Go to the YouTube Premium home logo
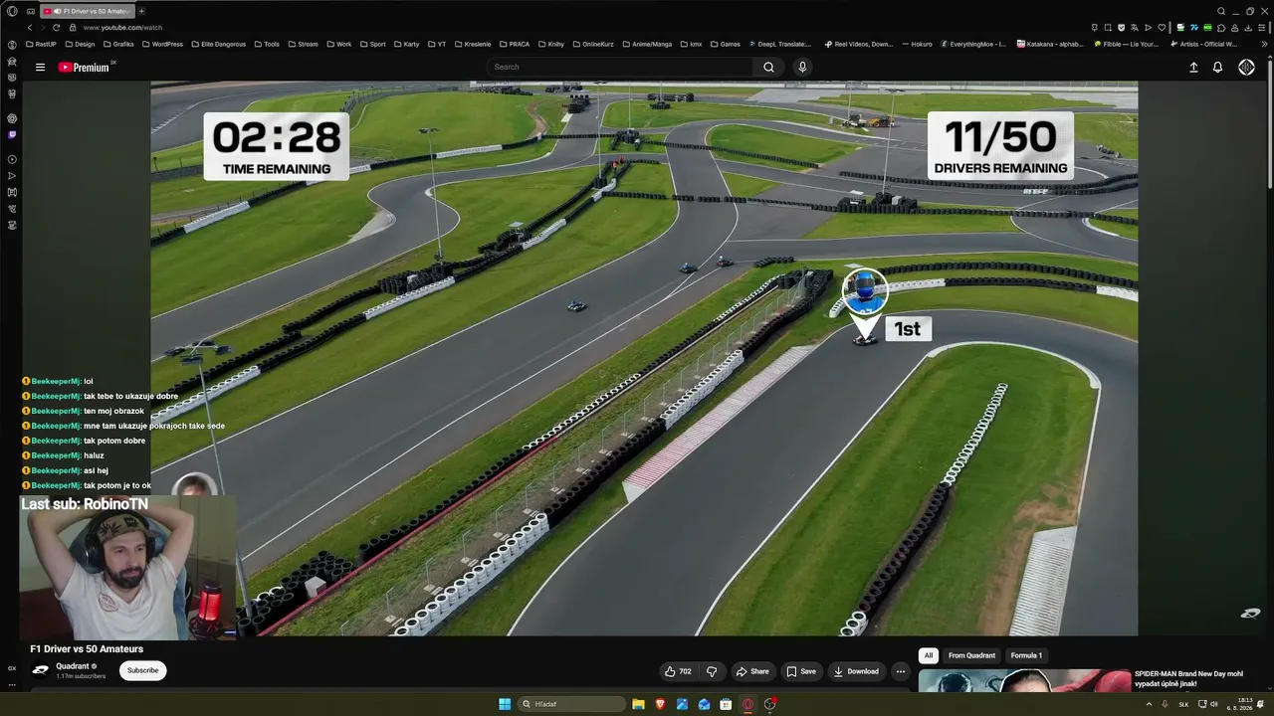 [86, 67]
